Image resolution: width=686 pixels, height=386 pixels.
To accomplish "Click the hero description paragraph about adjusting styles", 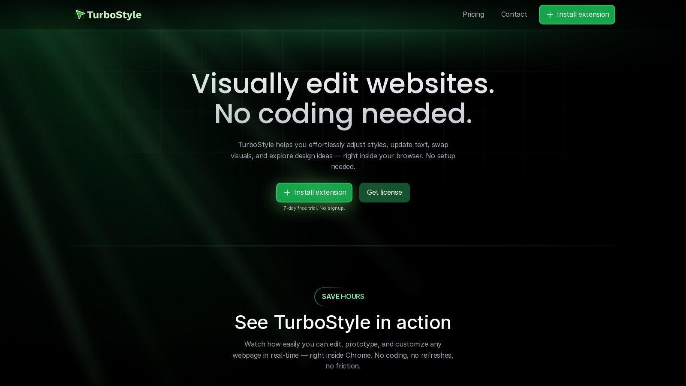I will (x=343, y=156).
